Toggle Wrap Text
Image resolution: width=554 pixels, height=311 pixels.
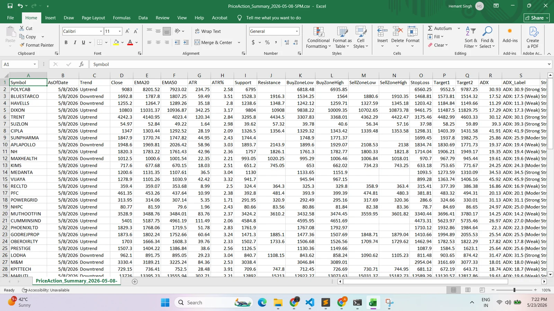tap(208, 31)
